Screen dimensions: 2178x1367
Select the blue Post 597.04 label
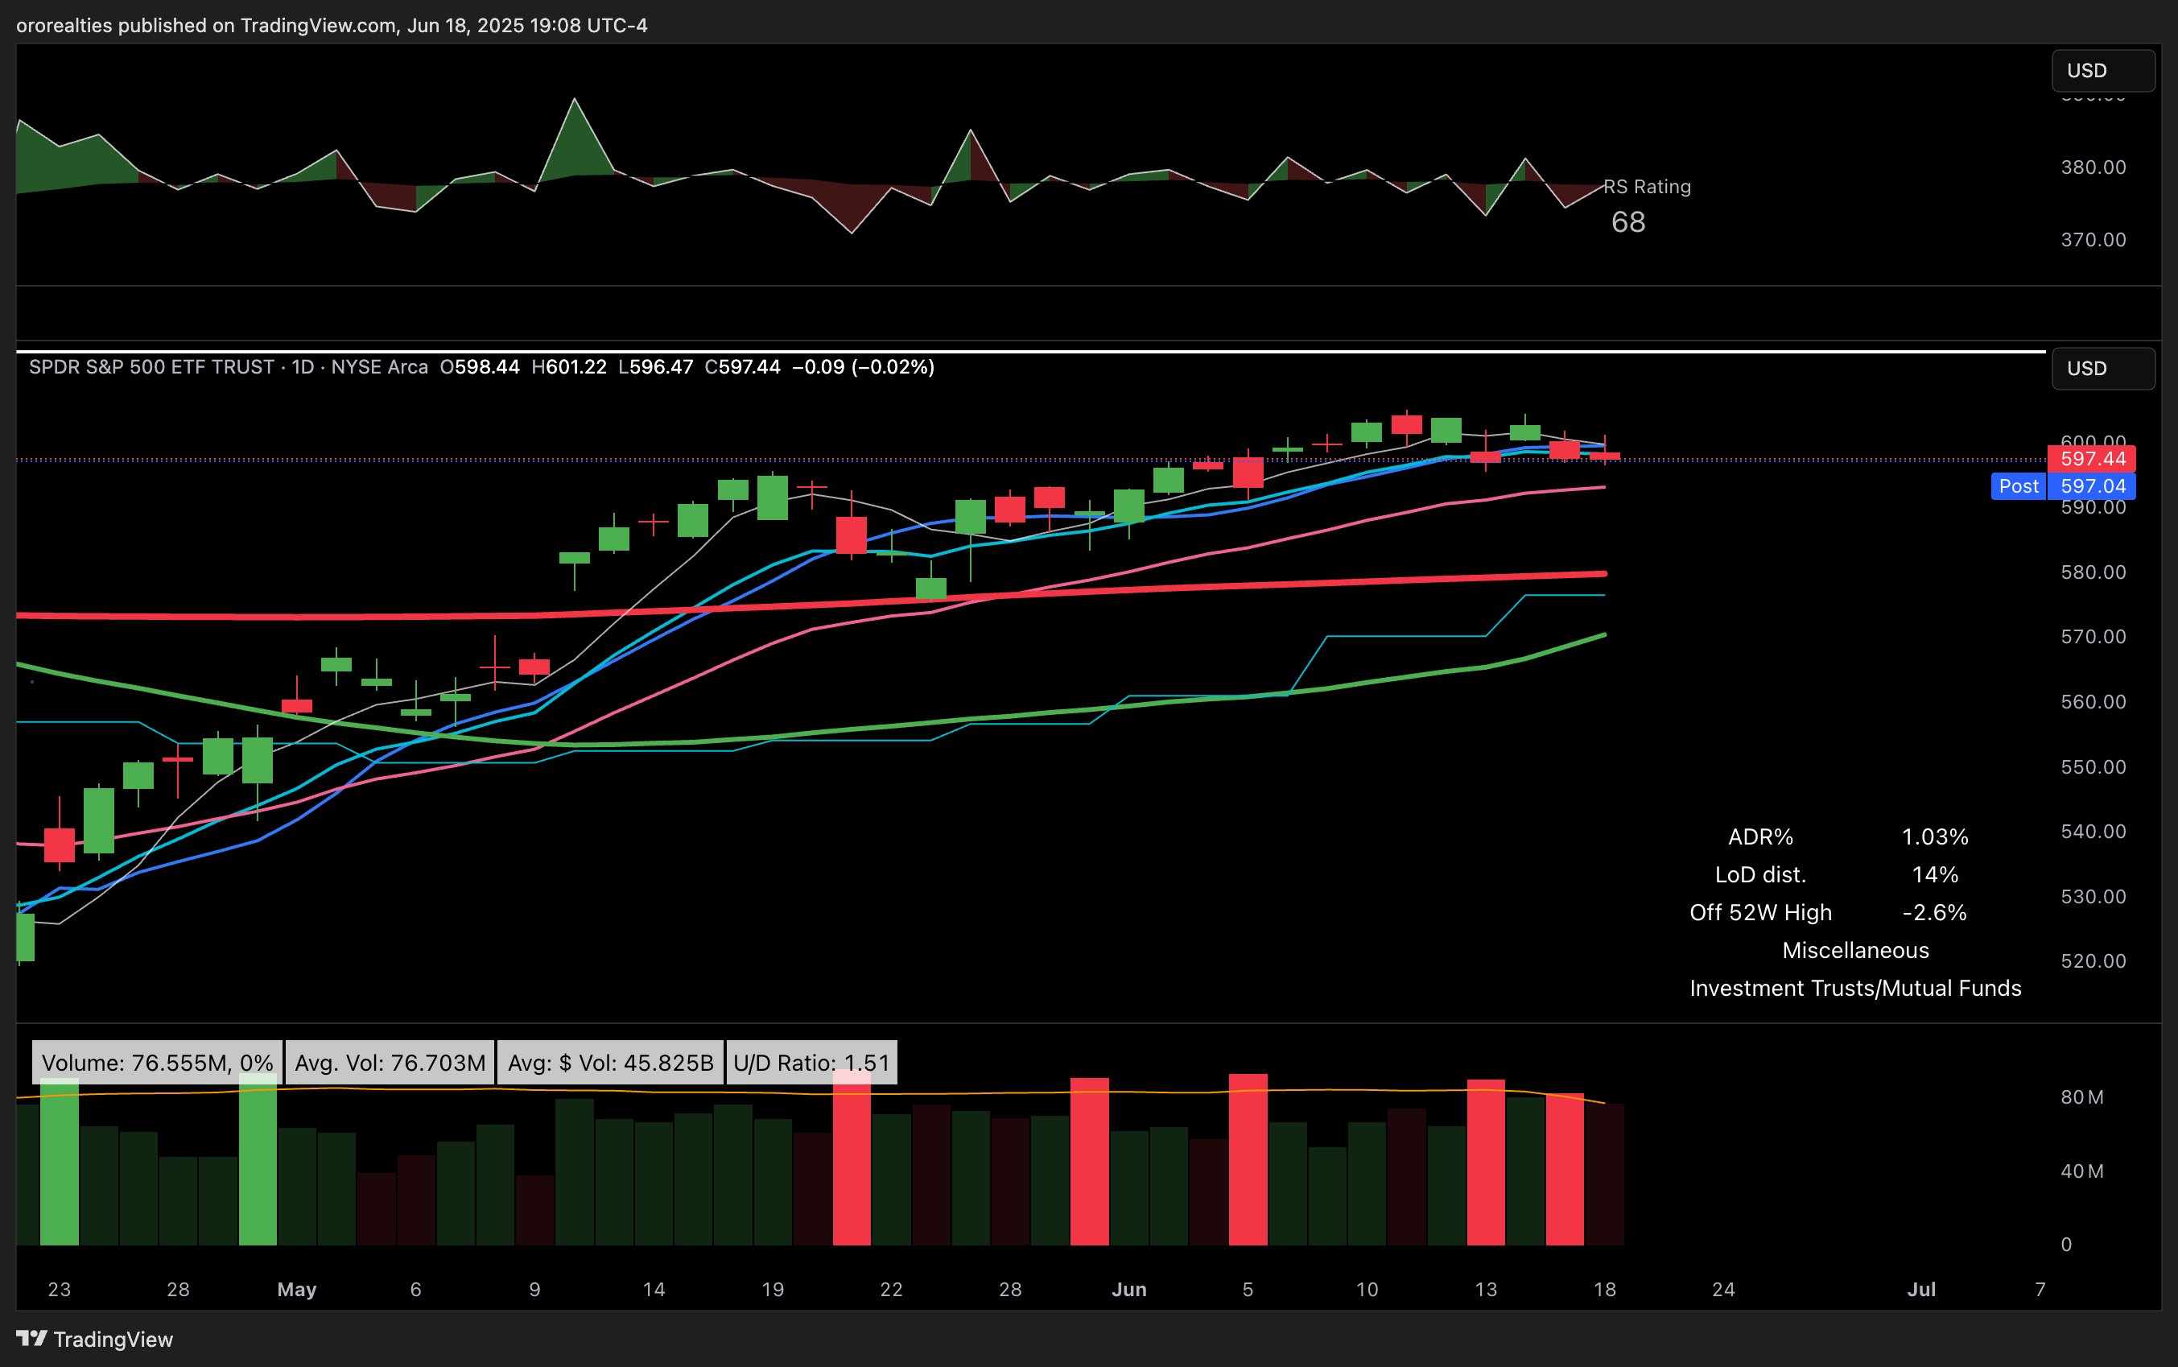[x=2063, y=486]
